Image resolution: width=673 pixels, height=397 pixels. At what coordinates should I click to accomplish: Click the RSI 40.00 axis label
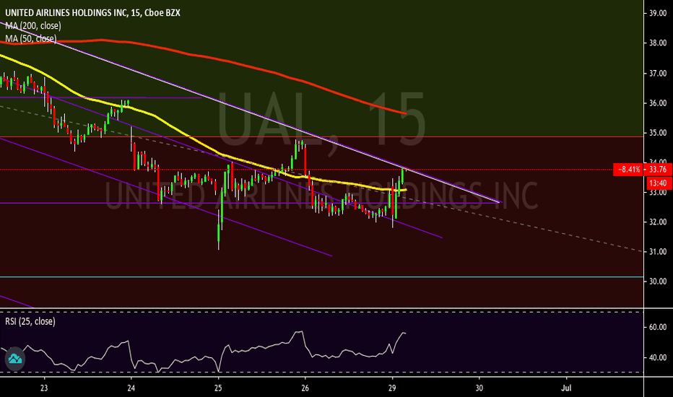(x=658, y=357)
